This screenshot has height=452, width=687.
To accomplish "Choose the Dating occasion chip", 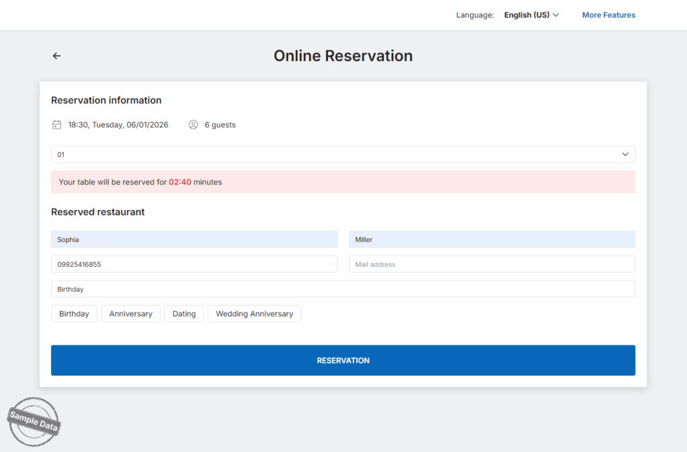I will pyautogui.click(x=184, y=314).
